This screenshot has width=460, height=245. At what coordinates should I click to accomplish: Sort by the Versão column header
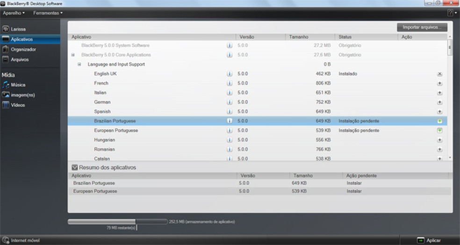click(x=260, y=37)
